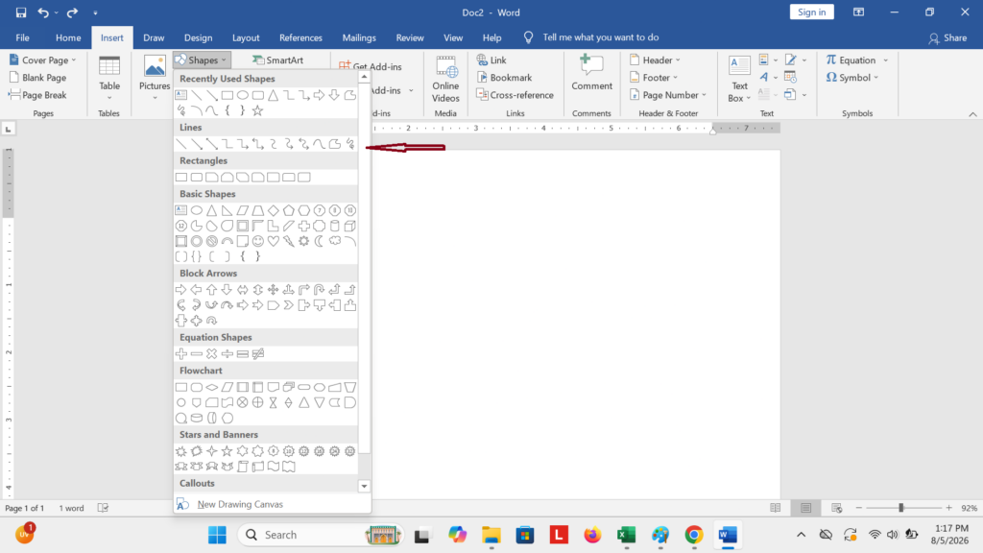983x553 pixels.
Task: Choose the Vertical Scroll banner shape
Action: [243, 467]
